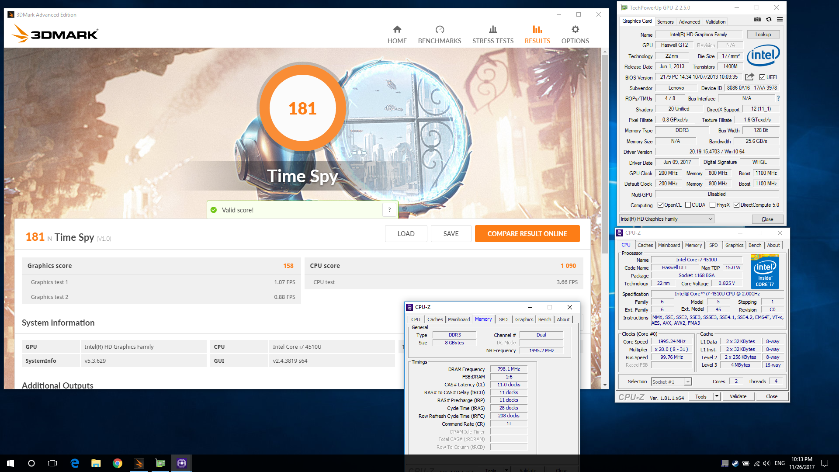
Task: Toggle PhysX checkbox in GPU-Z
Action: point(712,205)
